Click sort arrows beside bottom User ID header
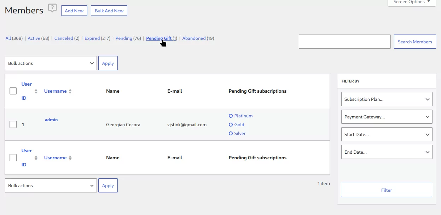The height and width of the screenshot is (215, 441). [36, 158]
